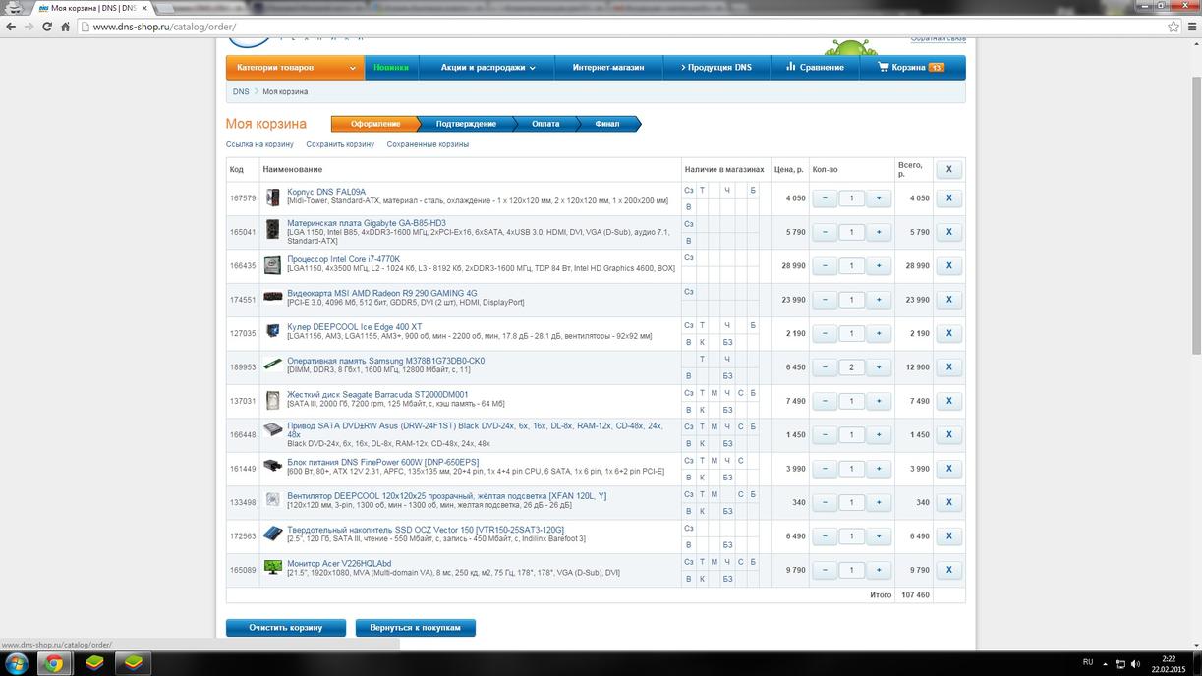Open Сравнение comparison menu item
This screenshot has width=1202, height=676.
click(x=815, y=68)
